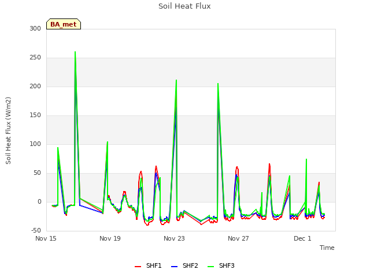Click the 300 y-axis tick label
The height and width of the screenshot is (277, 370).
(35, 28)
